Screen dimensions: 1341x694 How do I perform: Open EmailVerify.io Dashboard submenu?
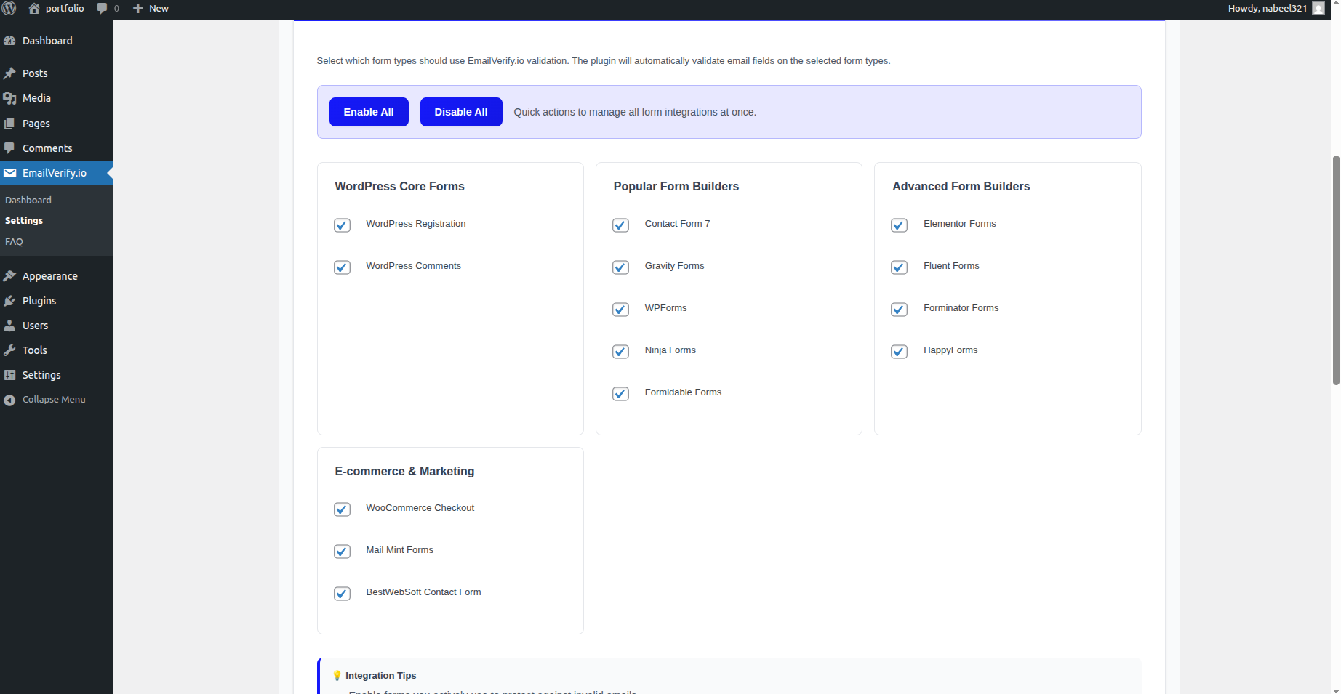click(28, 200)
